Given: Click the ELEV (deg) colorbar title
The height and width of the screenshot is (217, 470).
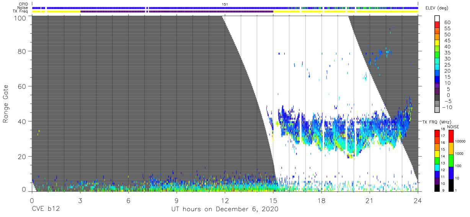Looking at the screenshot, I should 437,8.
